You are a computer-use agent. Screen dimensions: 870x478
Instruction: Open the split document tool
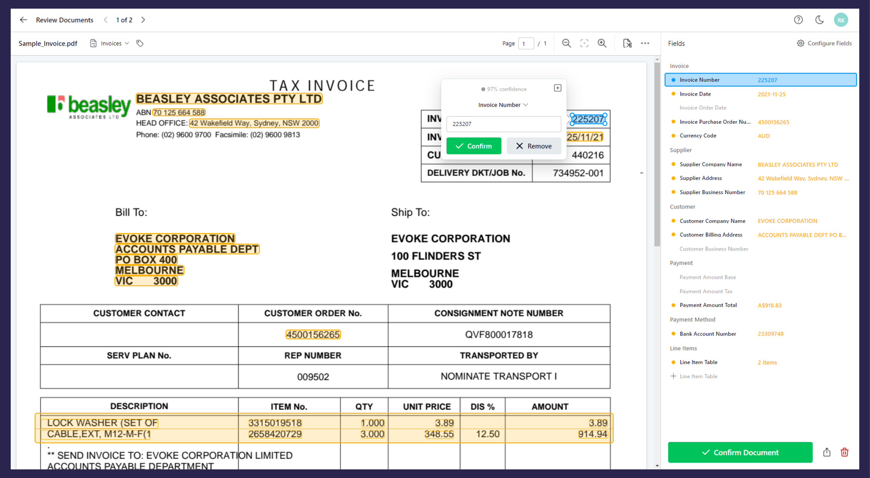pos(627,43)
